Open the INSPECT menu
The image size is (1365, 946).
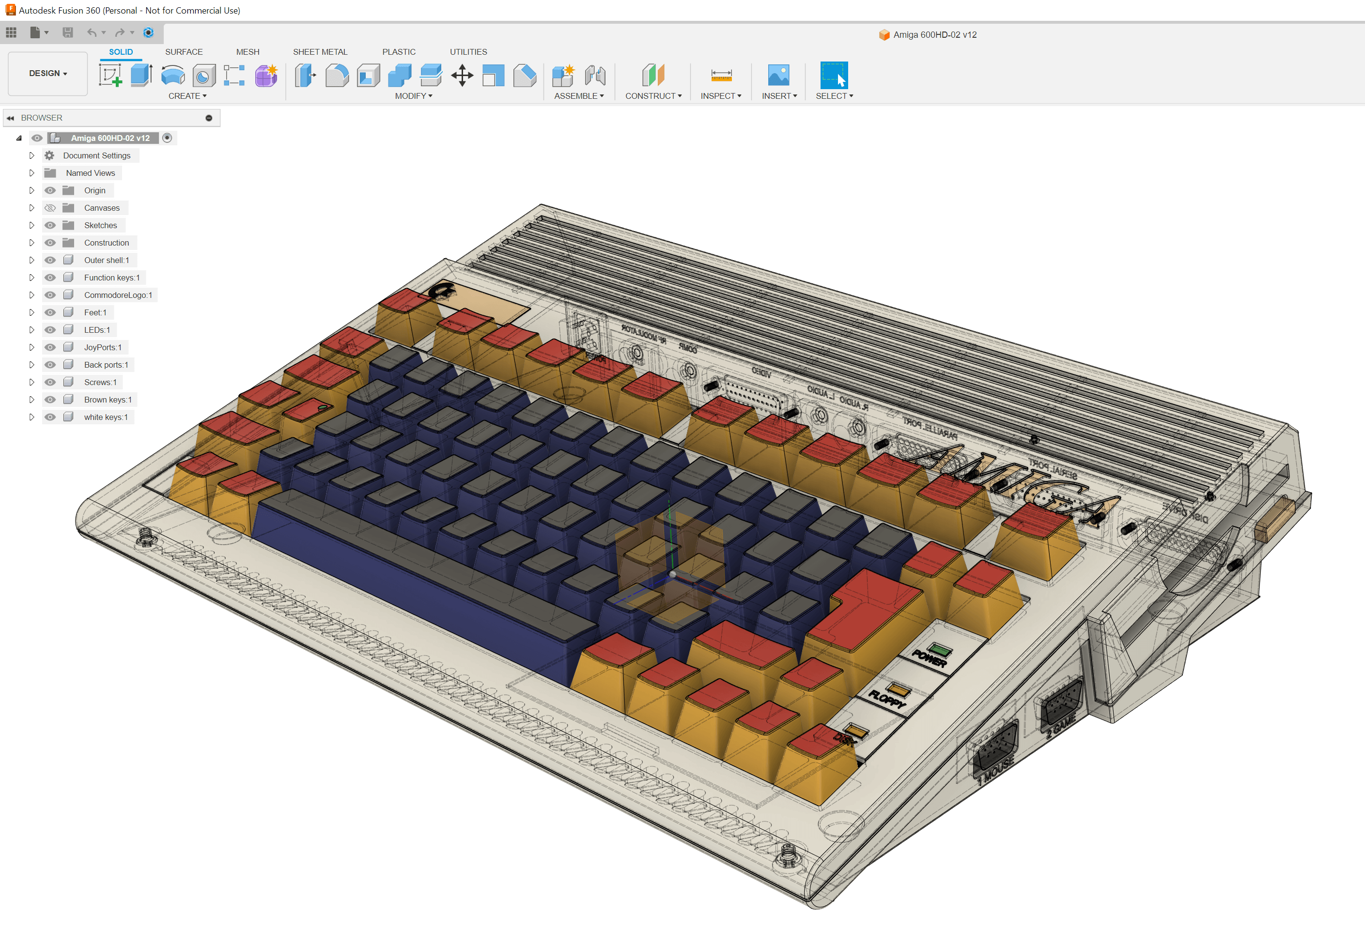pyautogui.click(x=721, y=96)
